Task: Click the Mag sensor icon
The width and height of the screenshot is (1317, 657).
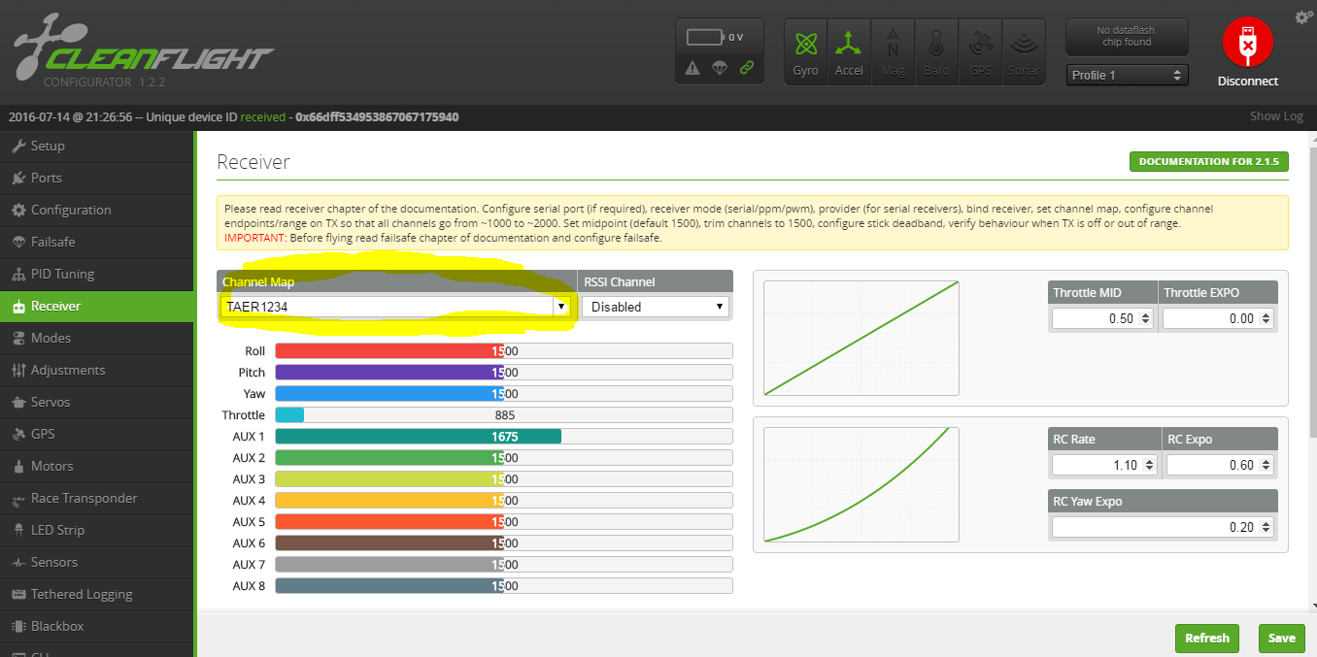Action: click(893, 52)
